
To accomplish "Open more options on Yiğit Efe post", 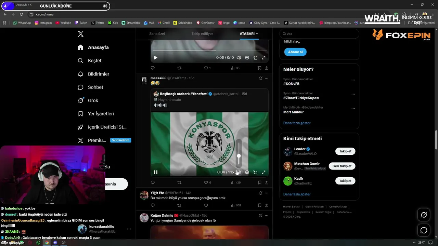I will coord(267,193).
